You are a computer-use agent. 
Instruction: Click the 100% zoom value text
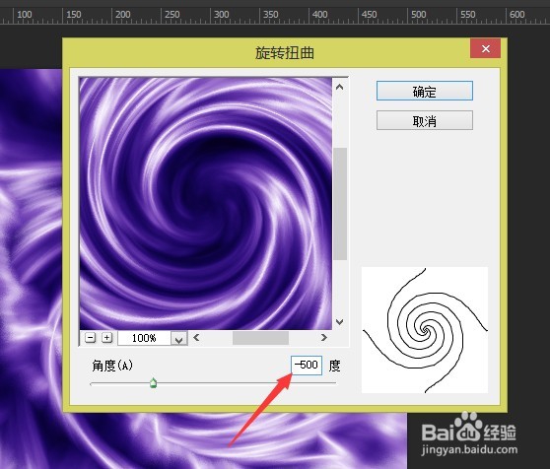[x=144, y=338]
